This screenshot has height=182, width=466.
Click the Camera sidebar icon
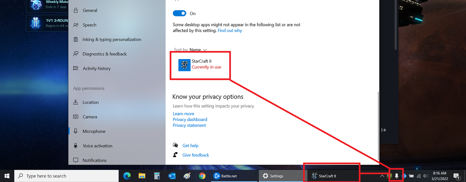point(75,117)
